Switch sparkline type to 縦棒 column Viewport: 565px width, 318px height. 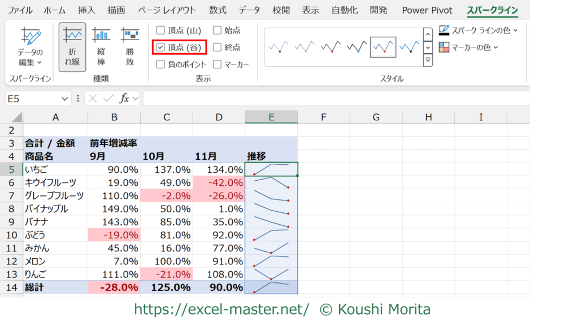coord(102,47)
